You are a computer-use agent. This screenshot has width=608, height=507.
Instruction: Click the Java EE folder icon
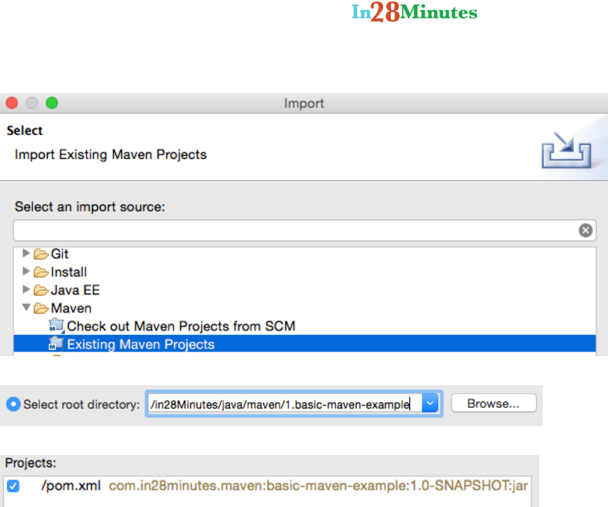(x=41, y=290)
